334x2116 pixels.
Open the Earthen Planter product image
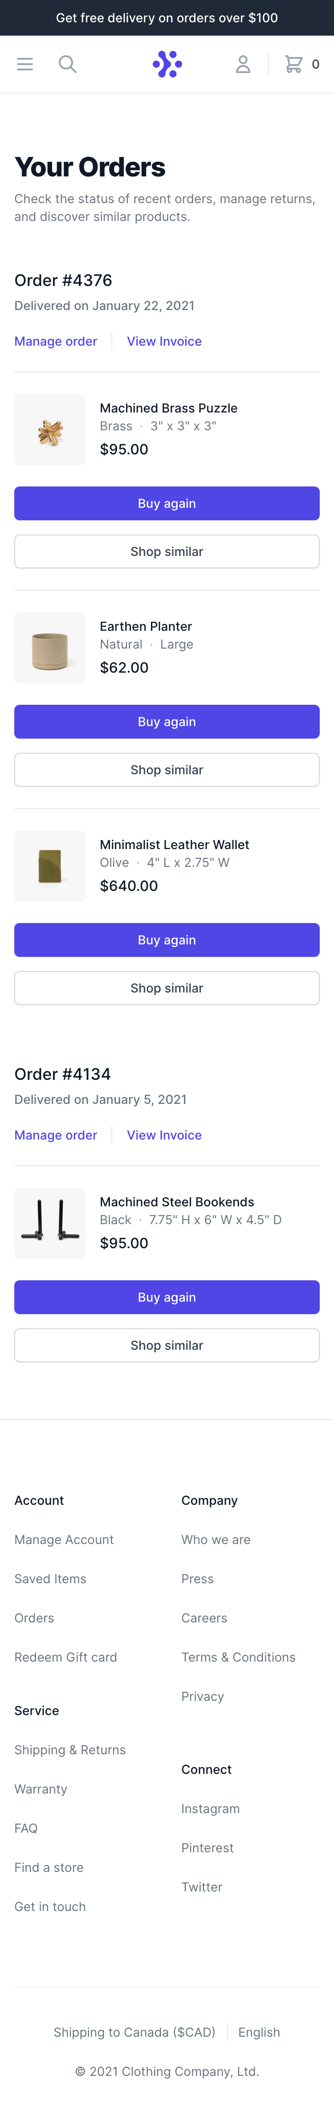[50, 647]
